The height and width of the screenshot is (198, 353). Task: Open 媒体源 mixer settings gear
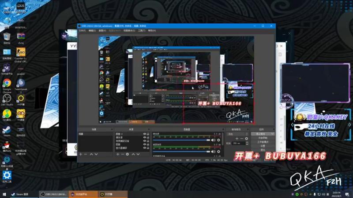coord(218,140)
